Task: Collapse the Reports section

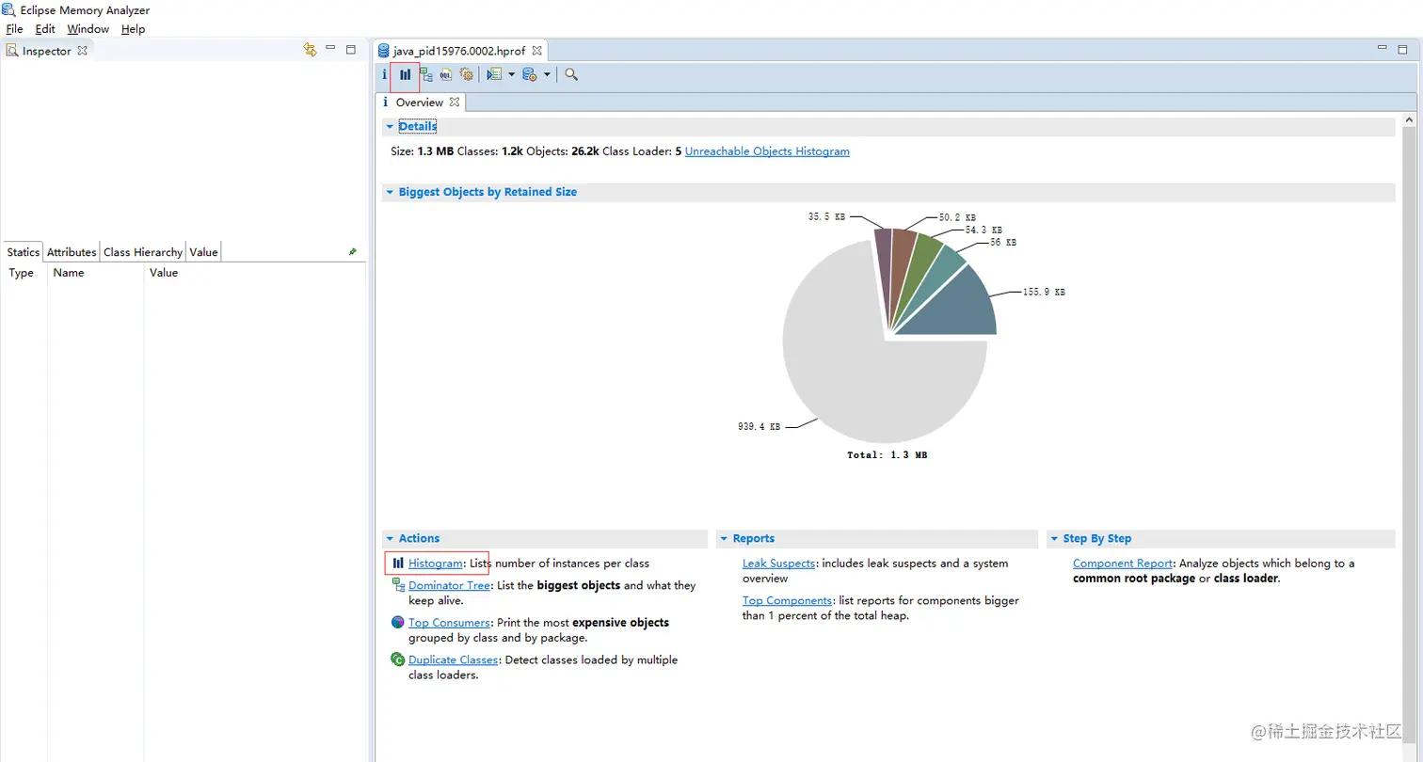Action: (x=724, y=539)
